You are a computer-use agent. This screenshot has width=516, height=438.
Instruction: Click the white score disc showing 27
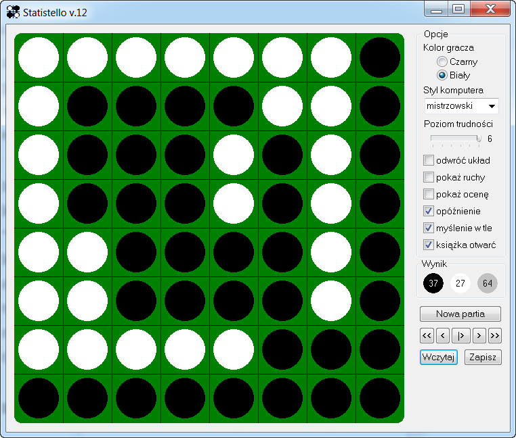(x=460, y=283)
